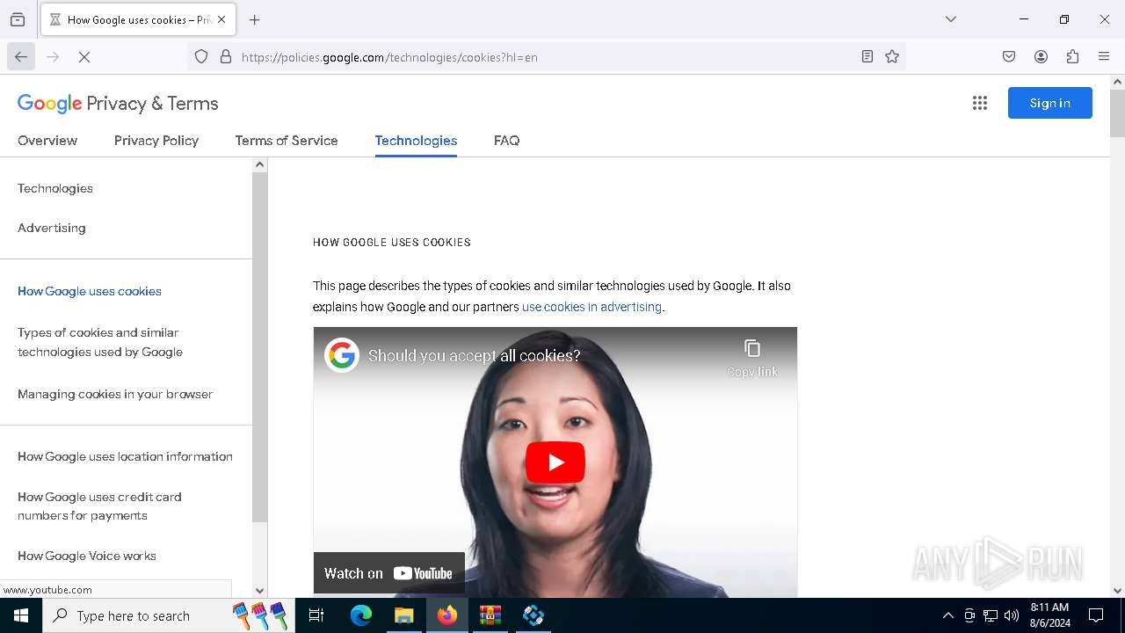Toggle reader view icon

867,57
